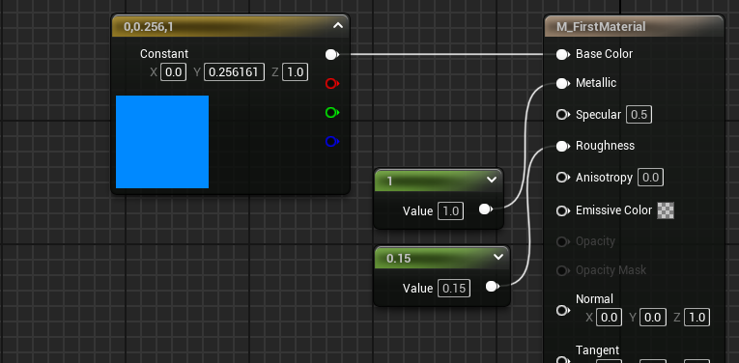Click the Anisotropy input pin
This screenshot has height=363, width=739.
(x=563, y=178)
